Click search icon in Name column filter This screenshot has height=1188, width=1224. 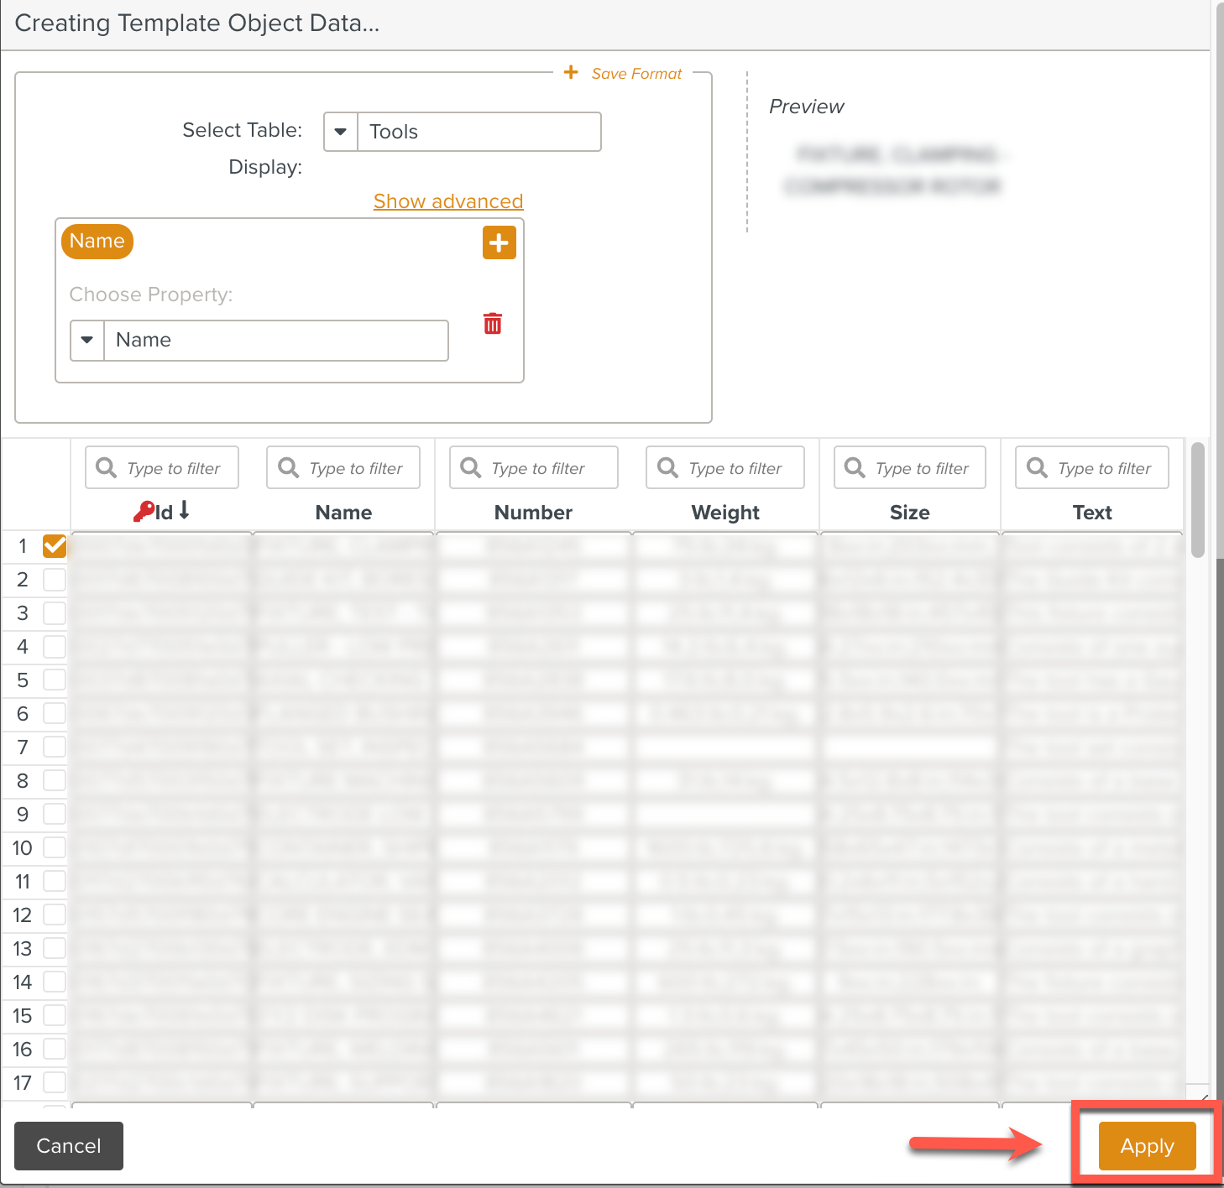pyautogui.click(x=289, y=467)
